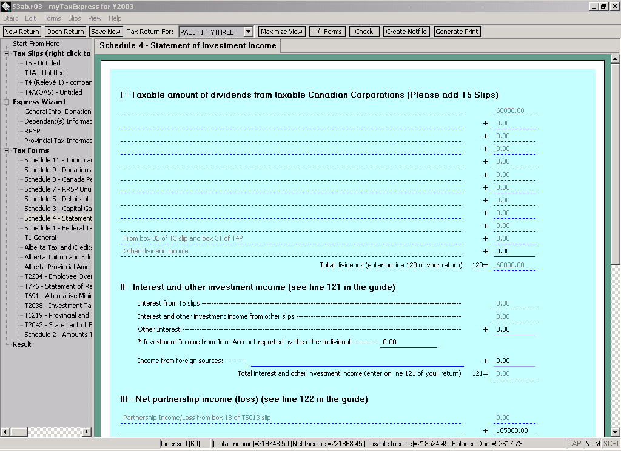Viewport: 621px width, 451px height.
Task: Collapse the Tax Forms tree node
Action: coord(7,150)
